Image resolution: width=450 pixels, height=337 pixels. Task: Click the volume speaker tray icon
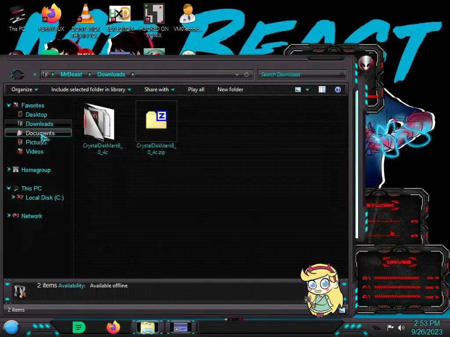pos(401,327)
